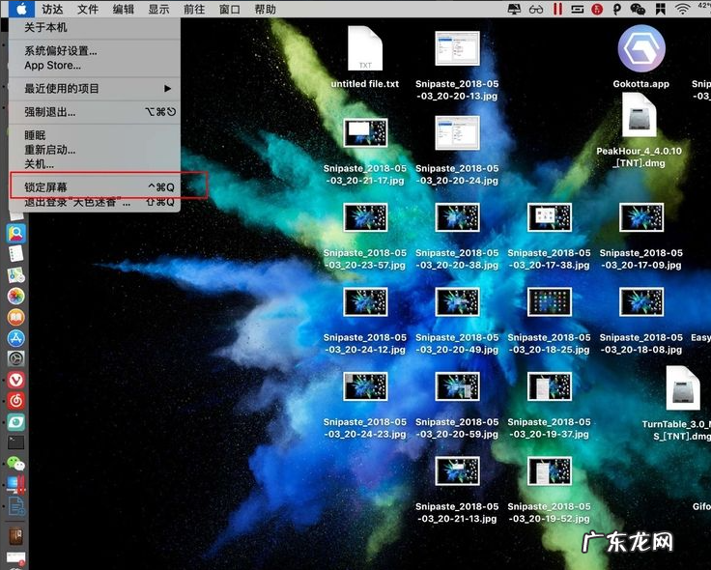Open Terminal from the dock
The height and width of the screenshot is (570, 711).
tap(15, 442)
